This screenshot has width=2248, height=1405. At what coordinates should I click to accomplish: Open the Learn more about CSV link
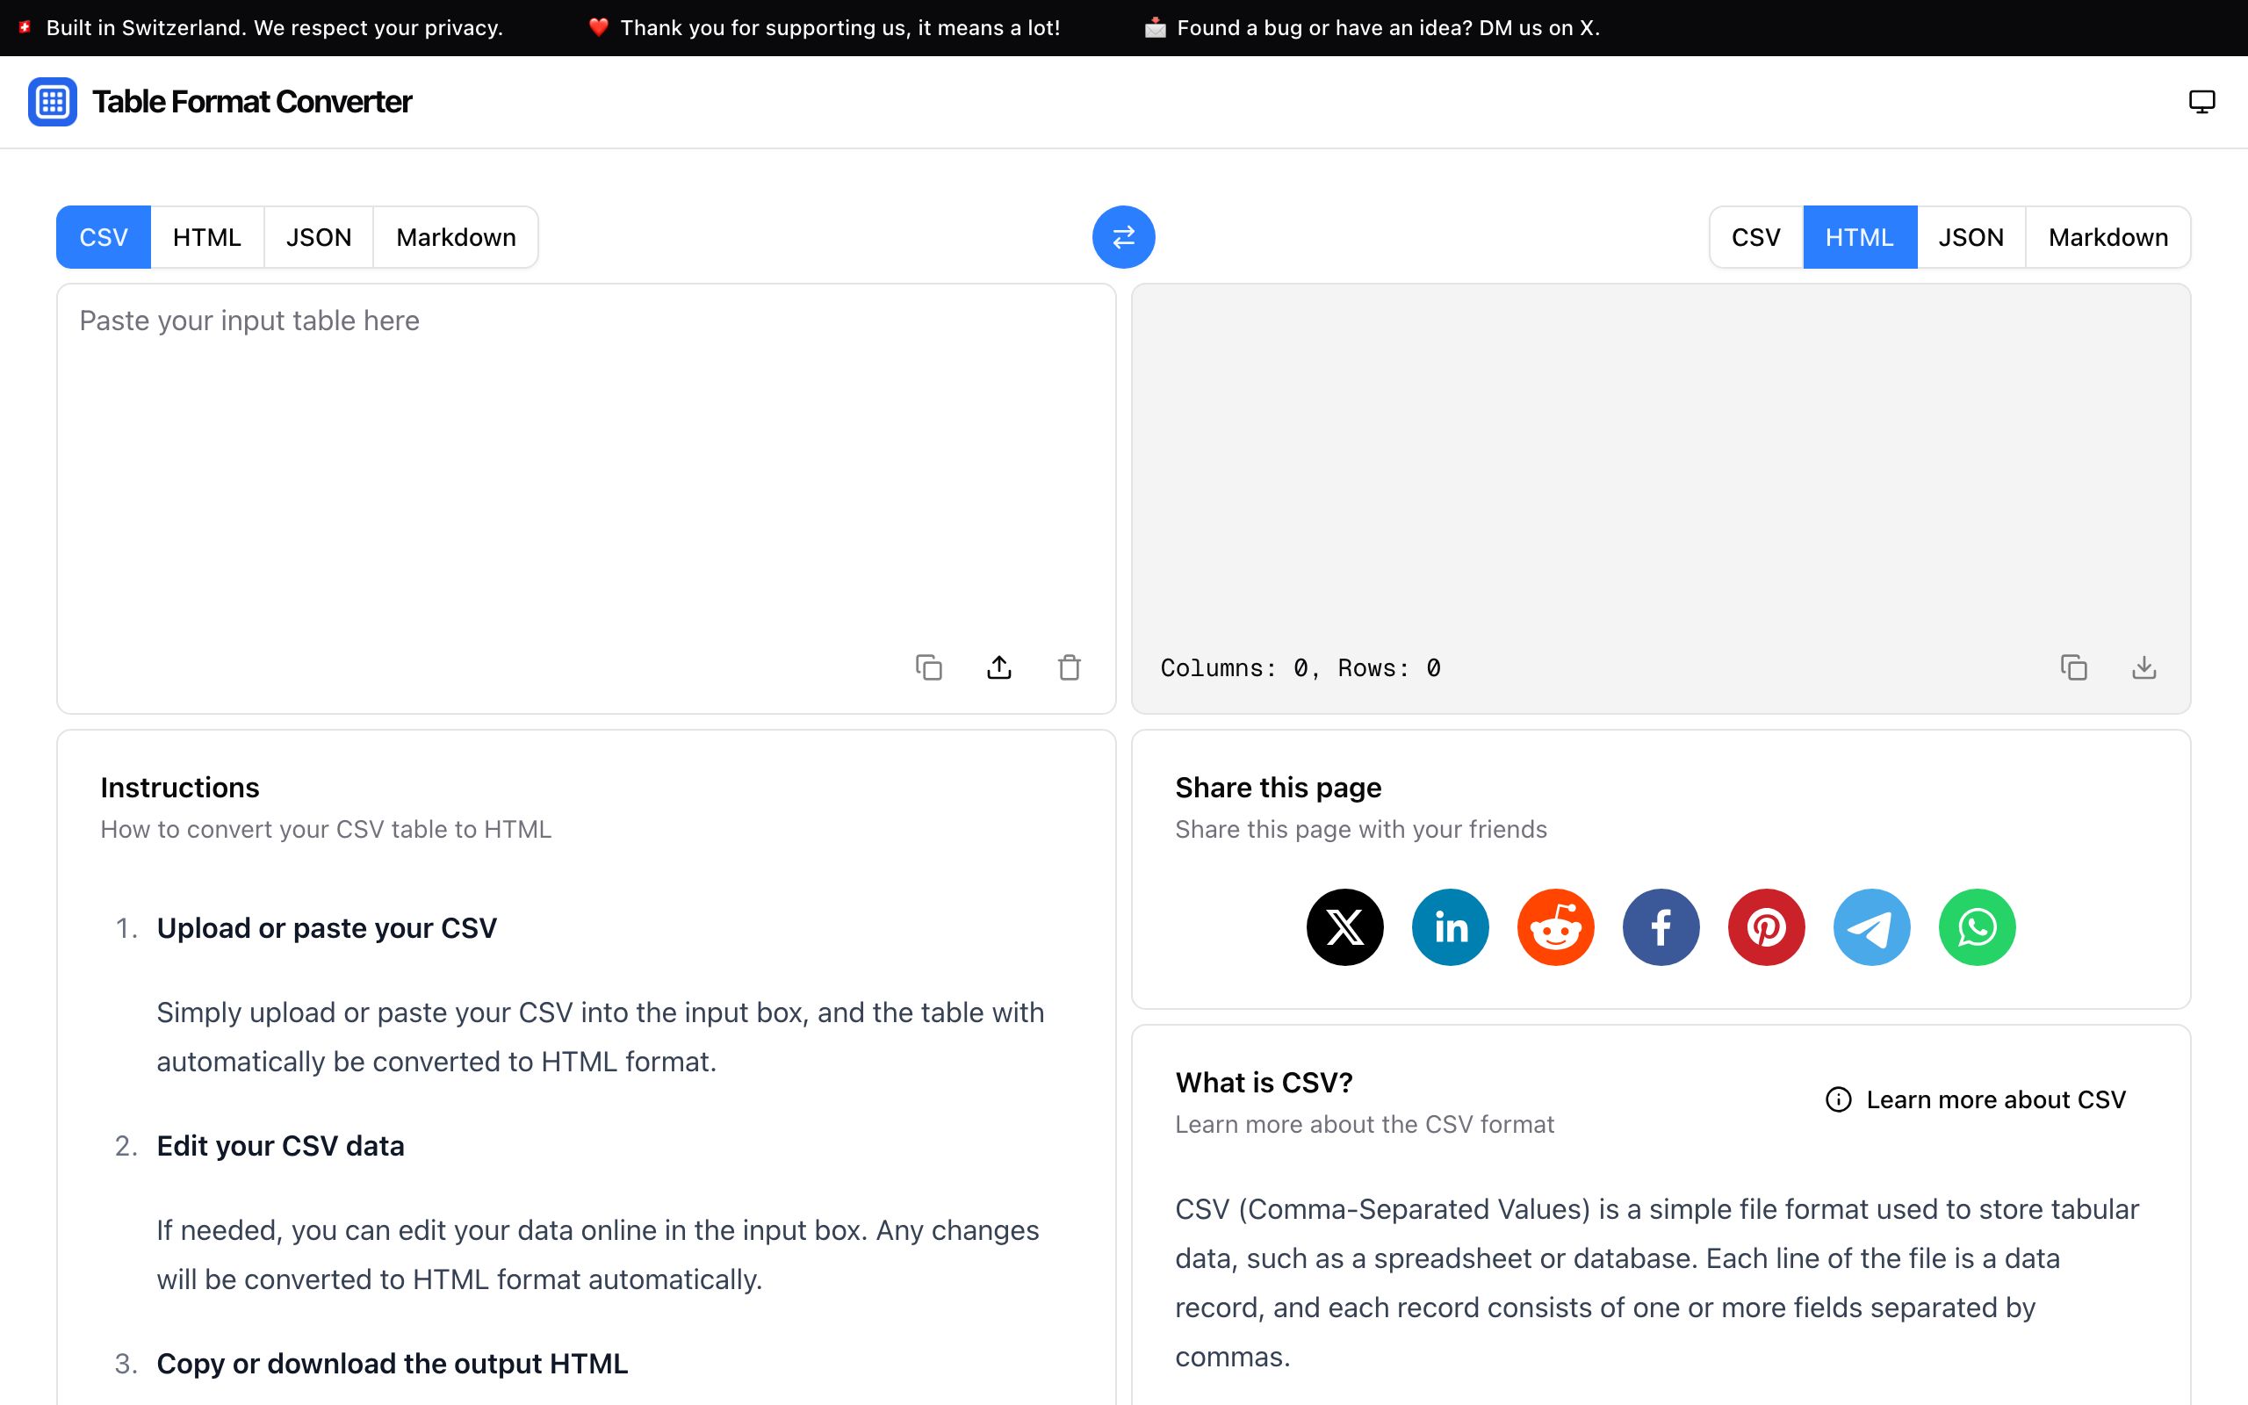tap(1976, 1099)
